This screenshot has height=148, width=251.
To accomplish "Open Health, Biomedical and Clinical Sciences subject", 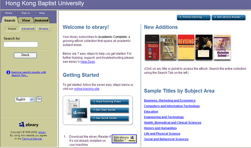I will coord(173,123).
